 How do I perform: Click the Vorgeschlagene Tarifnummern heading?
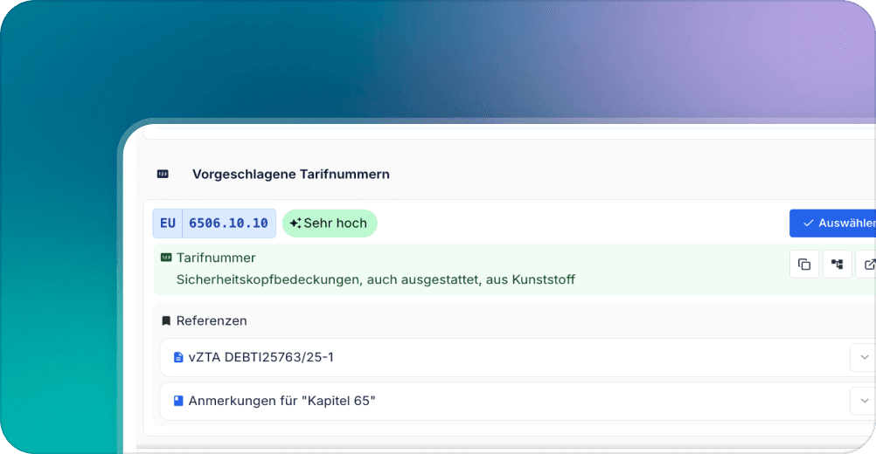[291, 174]
